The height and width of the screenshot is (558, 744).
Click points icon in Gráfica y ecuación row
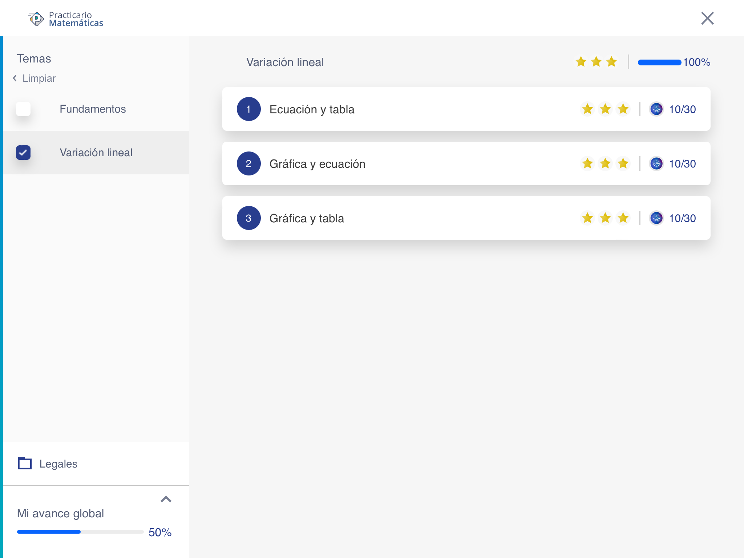click(x=656, y=163)
